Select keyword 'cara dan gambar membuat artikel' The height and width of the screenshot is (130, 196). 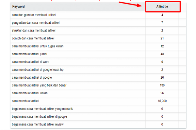34,15
